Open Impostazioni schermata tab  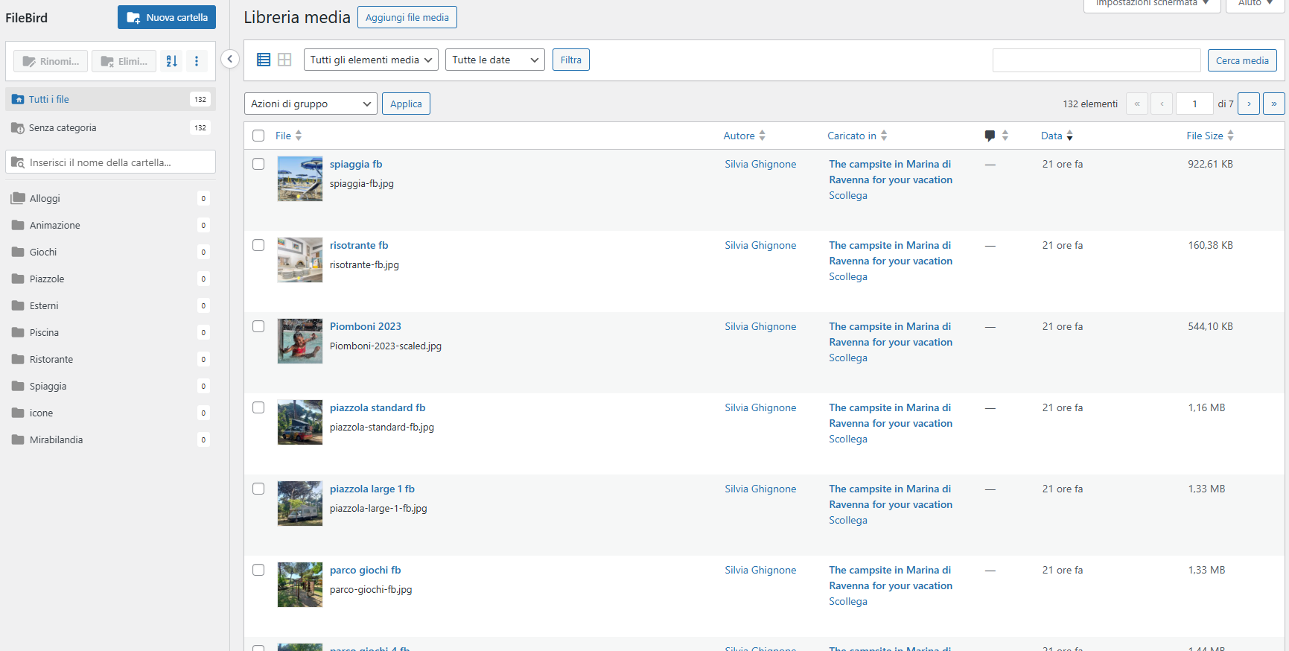click(x=1151, y=4)
